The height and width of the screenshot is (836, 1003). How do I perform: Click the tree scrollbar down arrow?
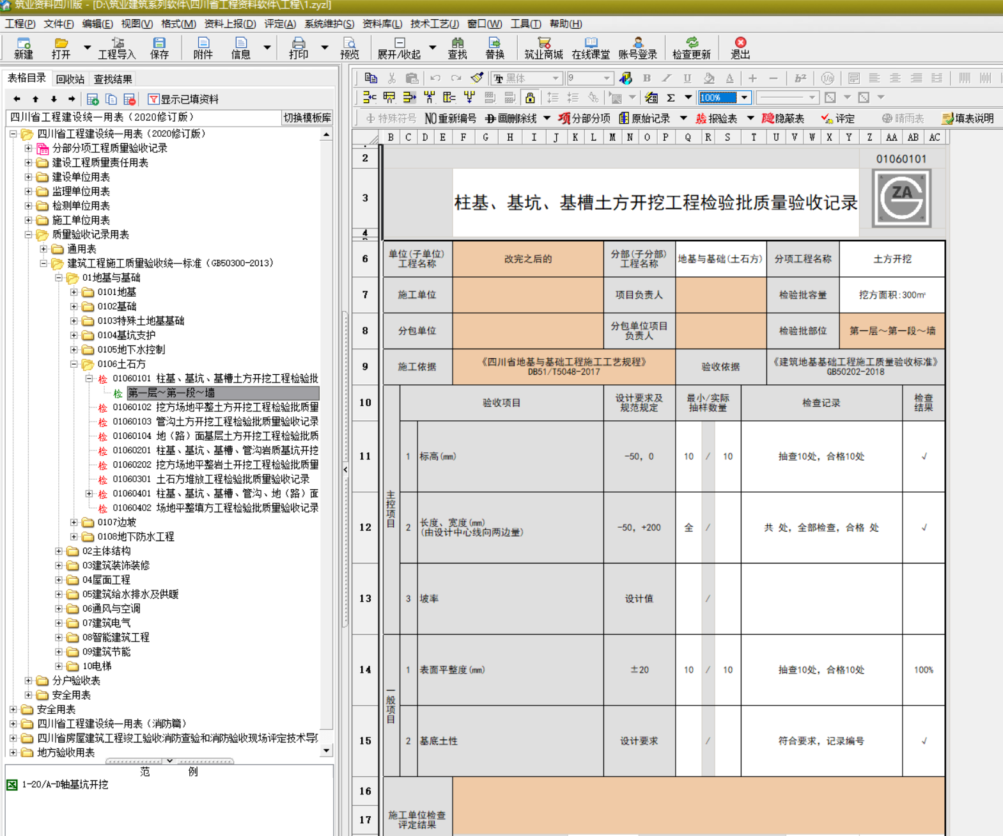(327, 750)
